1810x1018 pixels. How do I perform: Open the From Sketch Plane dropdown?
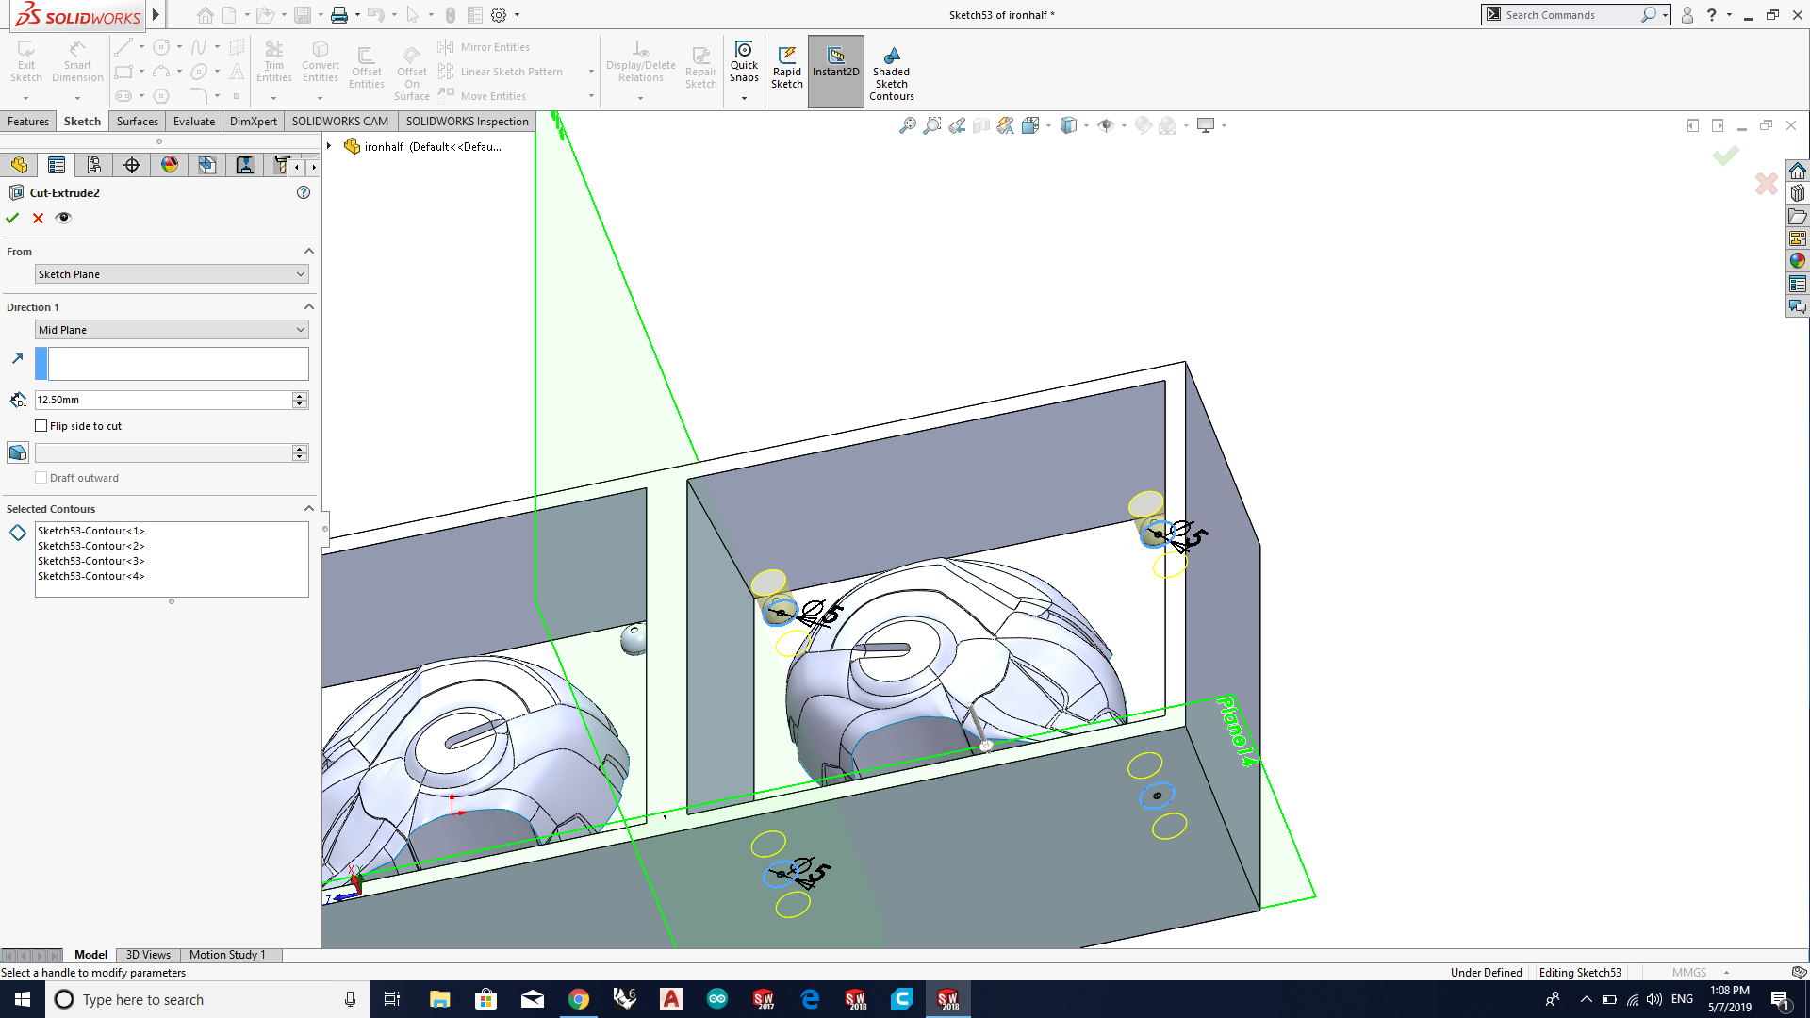pos(172,274)
